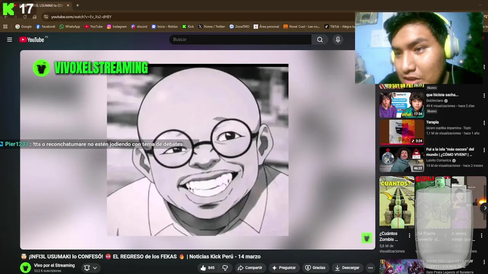Click 'que hiciste sacha...' video title
The width and height of the screenshot is (488, 274).
tap(442, 95)
